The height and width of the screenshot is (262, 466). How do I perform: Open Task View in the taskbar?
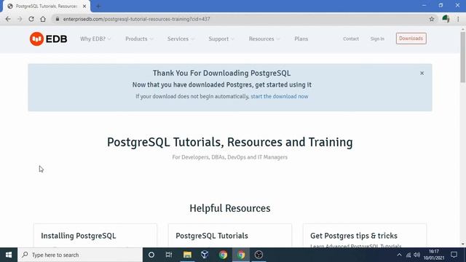click(169, 255)
